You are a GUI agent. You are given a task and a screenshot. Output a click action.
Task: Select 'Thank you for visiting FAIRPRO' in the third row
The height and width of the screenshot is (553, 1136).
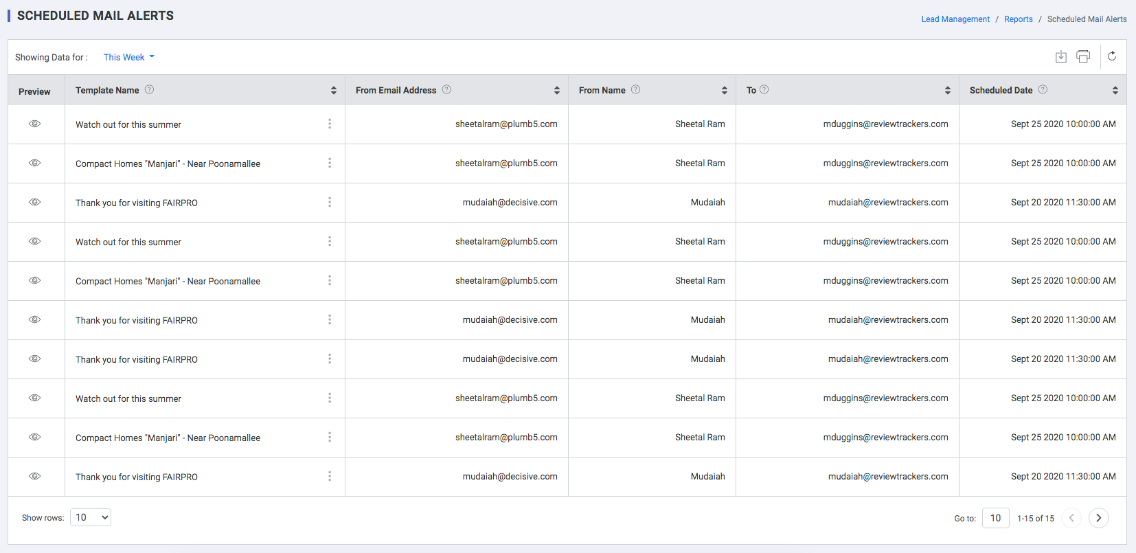coord(137,203)
